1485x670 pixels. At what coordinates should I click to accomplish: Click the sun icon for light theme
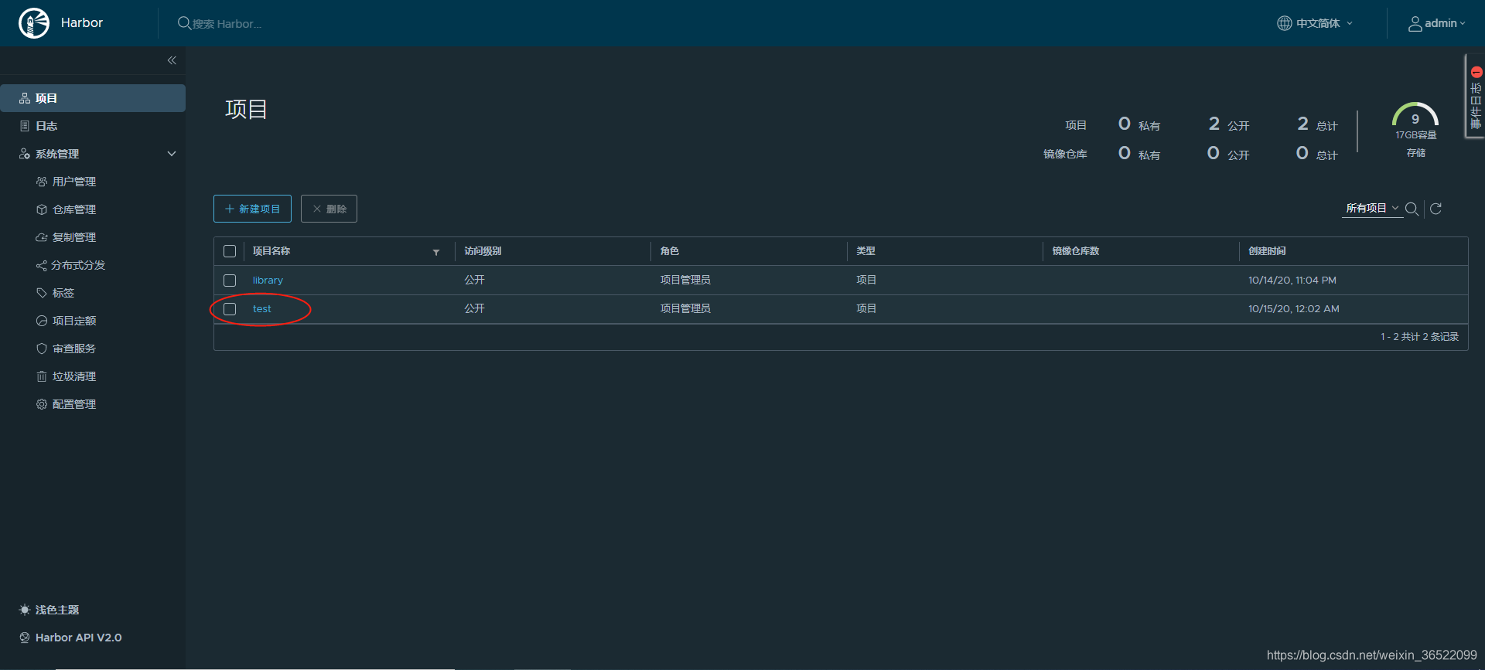(25, 610)
